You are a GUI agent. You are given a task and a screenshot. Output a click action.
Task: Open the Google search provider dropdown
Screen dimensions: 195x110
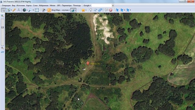click(87, 5)
